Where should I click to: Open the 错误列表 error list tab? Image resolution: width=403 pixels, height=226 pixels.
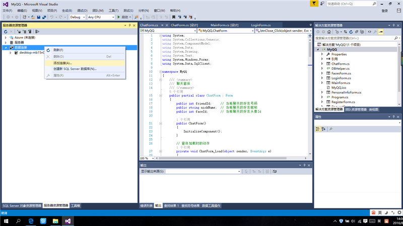coord(146,205)
